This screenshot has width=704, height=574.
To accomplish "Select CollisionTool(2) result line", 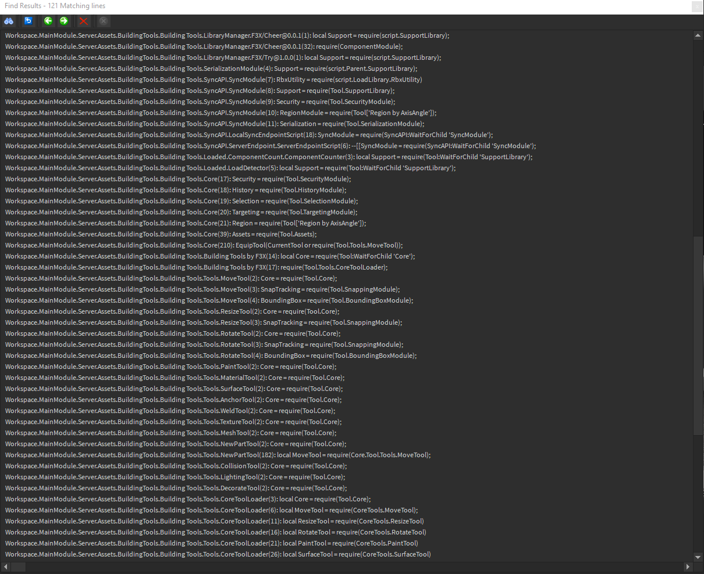I will pyautogui.click(x=176, y=466).
